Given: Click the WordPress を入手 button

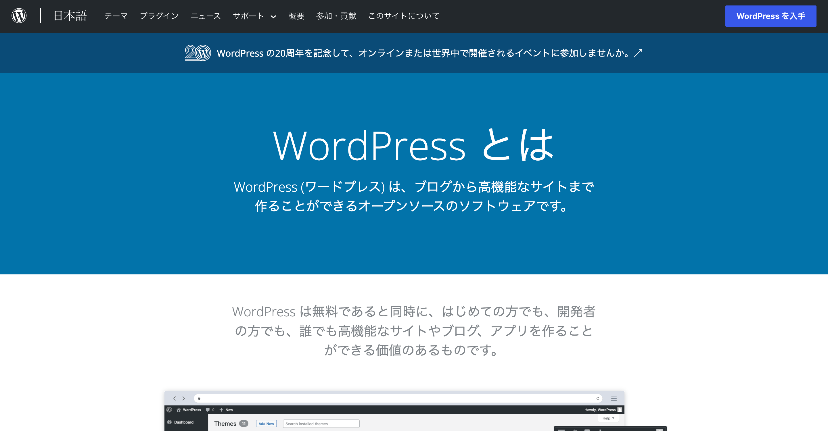Looking at the screenshot, I should (x=770, y=16).
